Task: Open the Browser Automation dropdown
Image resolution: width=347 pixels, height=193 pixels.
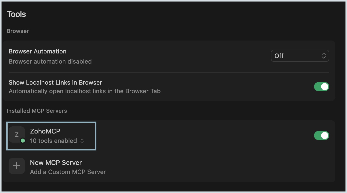Action: tap(300, 56)
